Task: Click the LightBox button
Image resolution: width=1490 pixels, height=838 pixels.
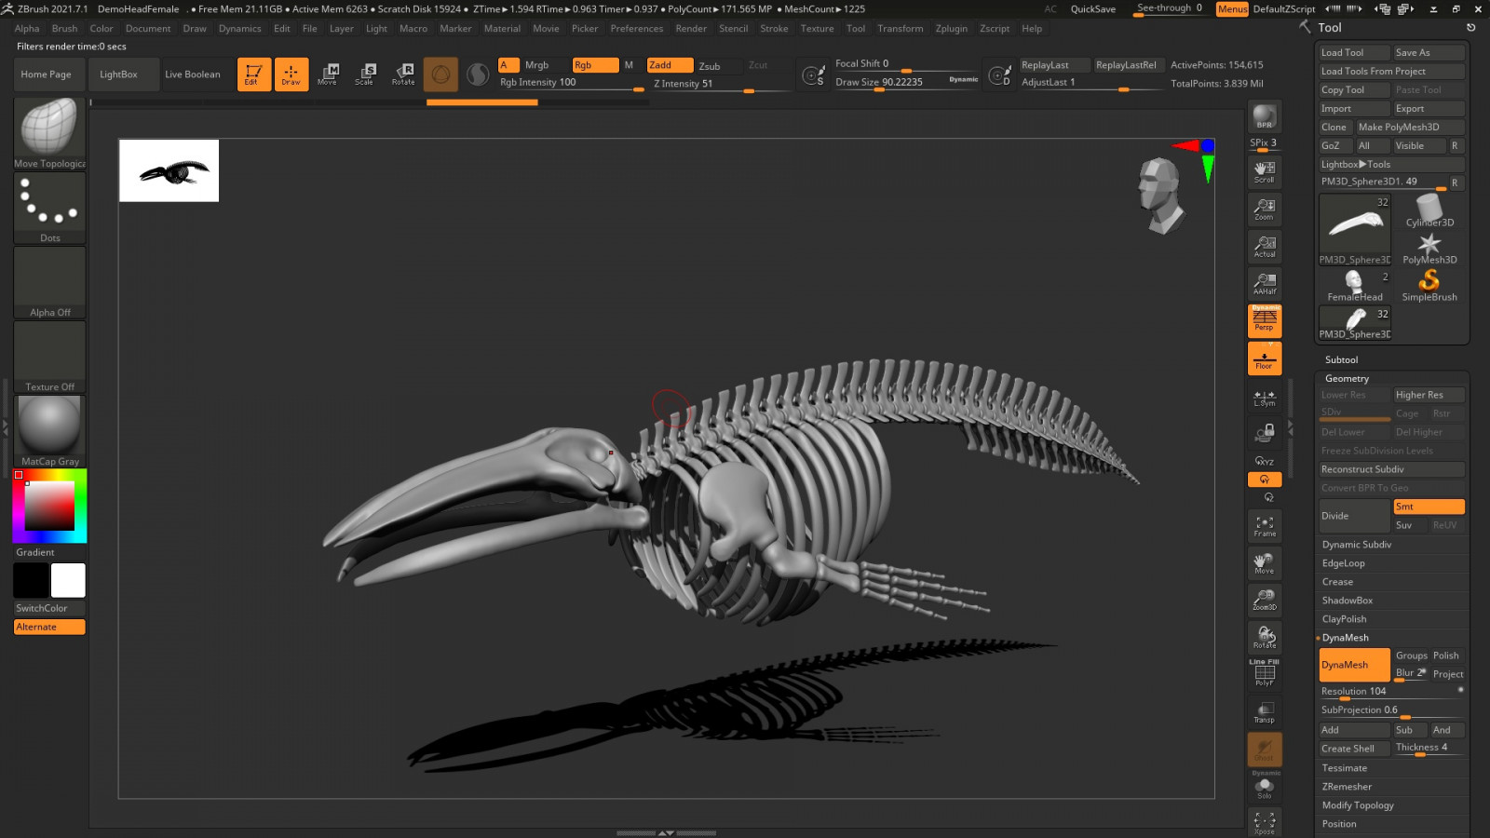Action: click(x=118, y=74)
